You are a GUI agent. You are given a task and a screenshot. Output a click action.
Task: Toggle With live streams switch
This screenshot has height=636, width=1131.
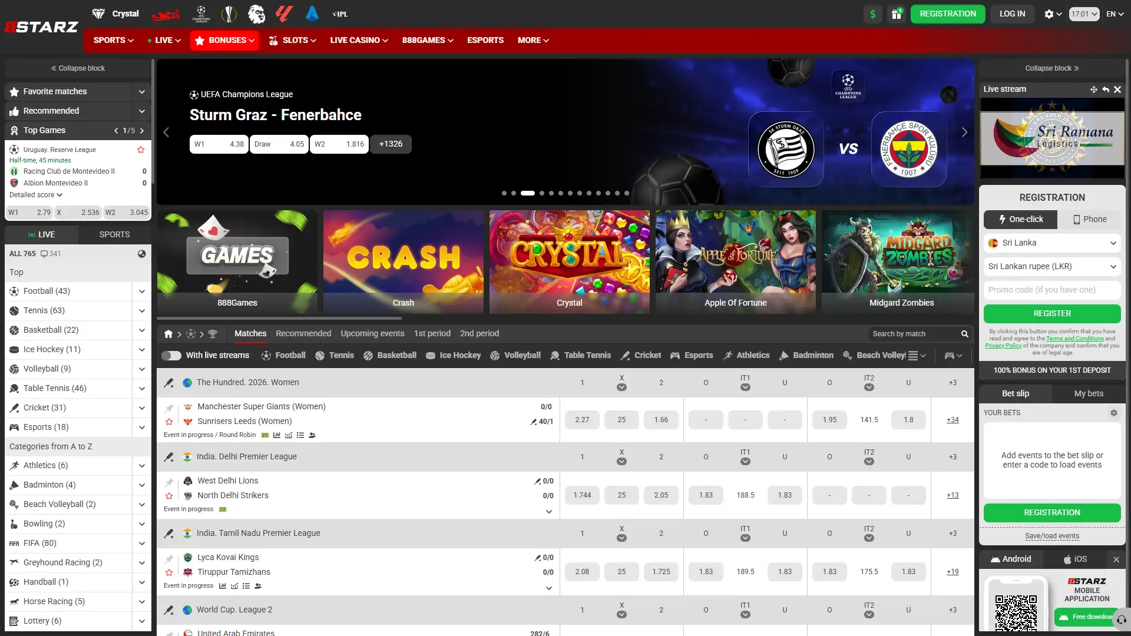pyautogui.click(x=171, y=356)
